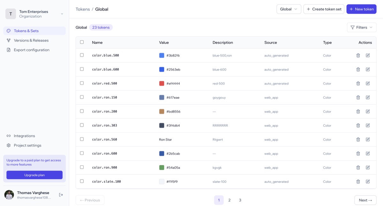
Task: Edit the color.red.500 token
Action: point(368,83)
